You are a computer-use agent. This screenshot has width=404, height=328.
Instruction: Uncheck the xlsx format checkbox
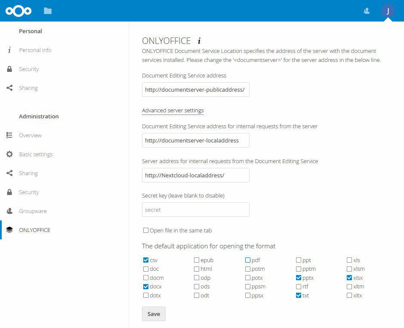point(349,278)
